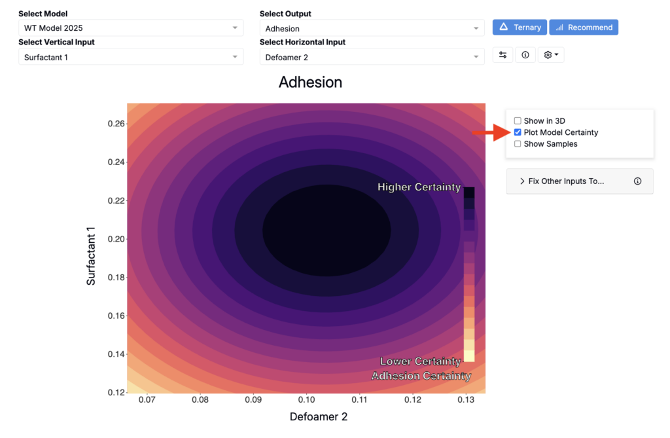Open the gear settings menu
670x438 pixels.
(x=551, y=55)
